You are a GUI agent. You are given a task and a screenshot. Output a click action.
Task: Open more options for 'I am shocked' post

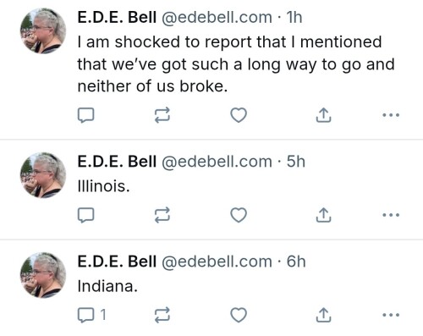pos(391,115)
